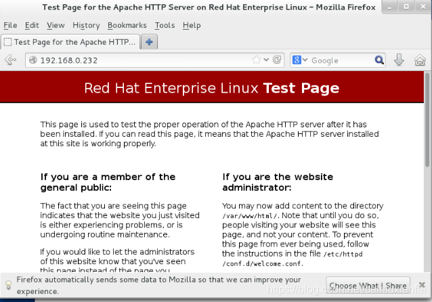The width and height of the screenshot is (432, 302).
Task: Open the File menu
Action: (10, 25)
